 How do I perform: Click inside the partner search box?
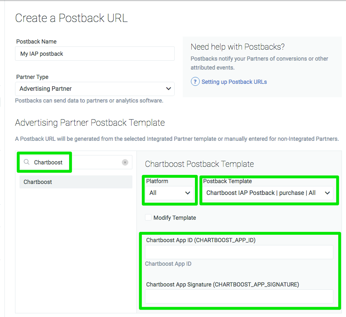76,162
